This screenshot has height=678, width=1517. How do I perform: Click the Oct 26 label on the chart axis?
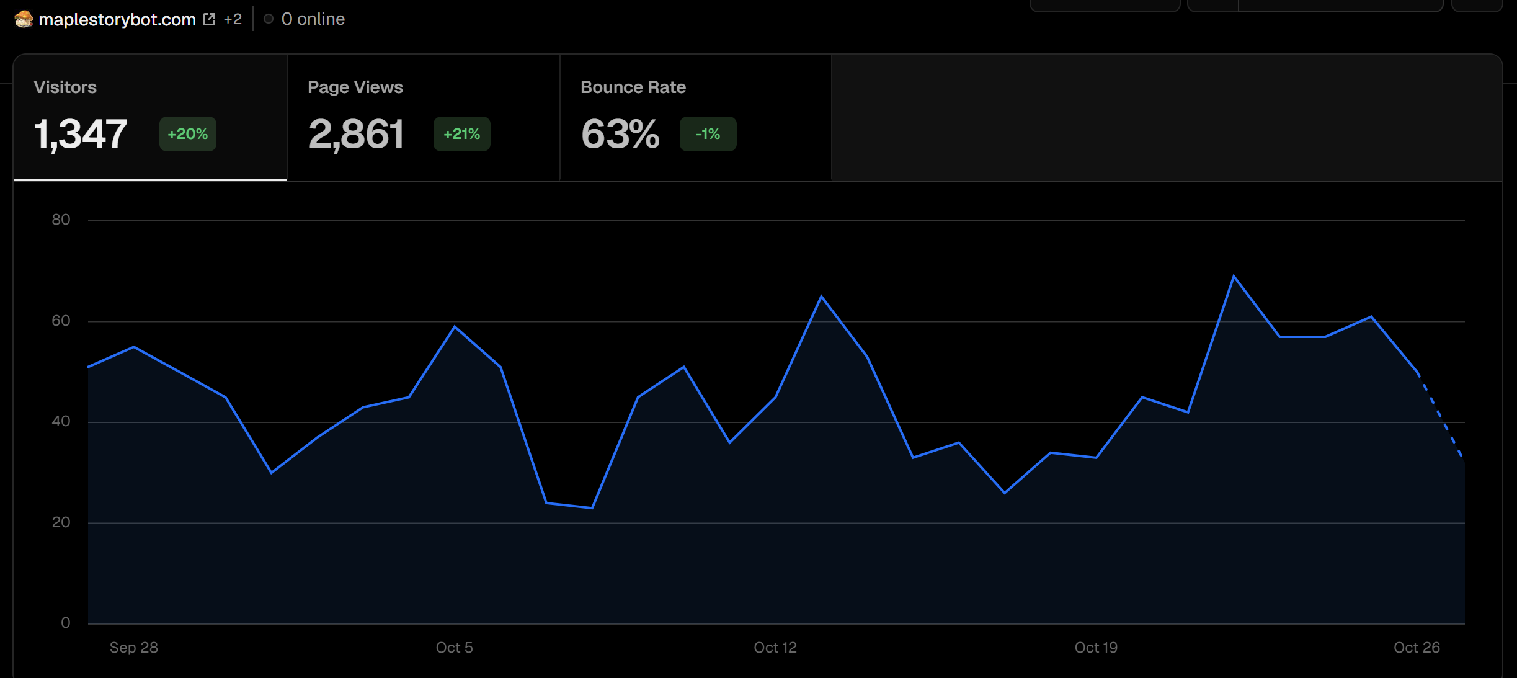coord(1416,648)
